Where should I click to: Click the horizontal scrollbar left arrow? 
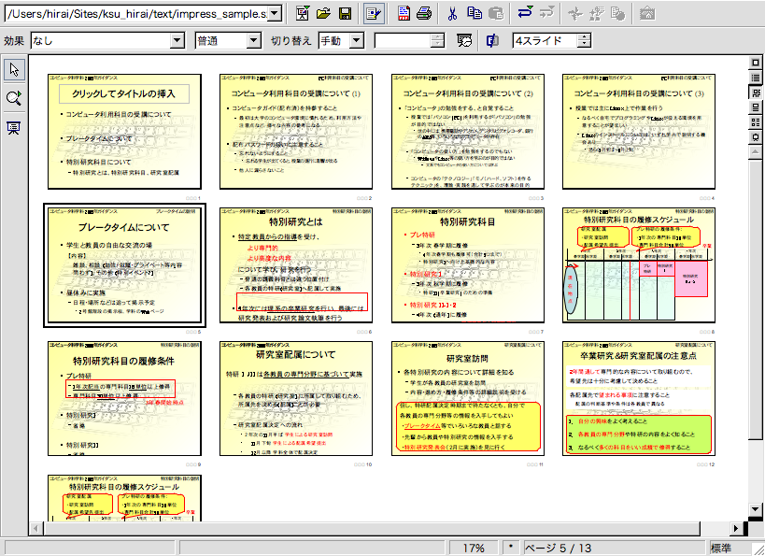pos(35,528)
